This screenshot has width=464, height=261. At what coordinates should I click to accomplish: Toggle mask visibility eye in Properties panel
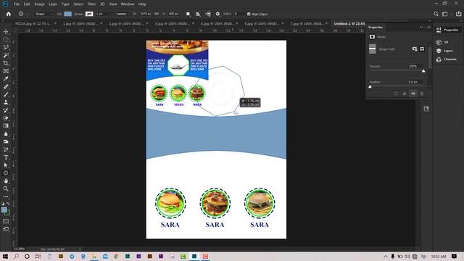[x=413, y=94]
